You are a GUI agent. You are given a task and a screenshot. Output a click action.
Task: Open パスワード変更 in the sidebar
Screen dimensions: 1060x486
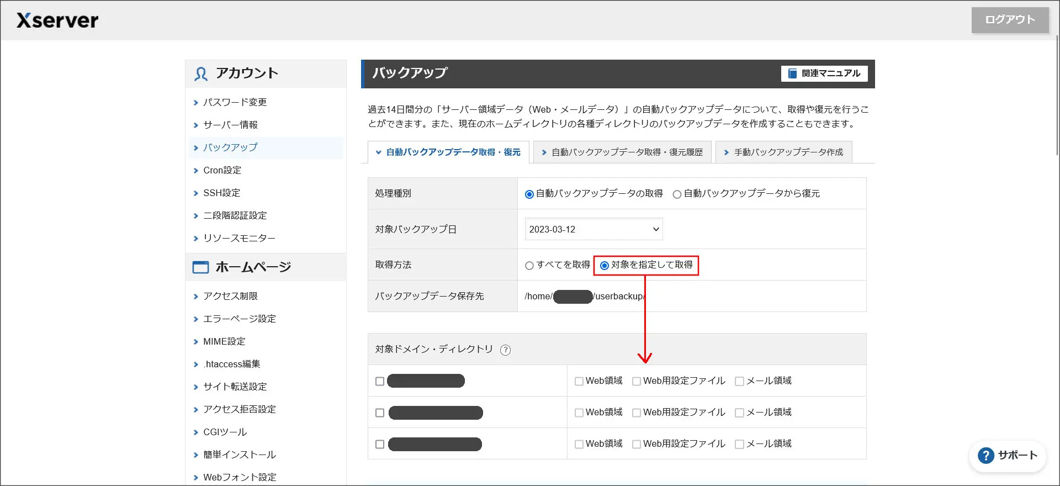pos(235,102)
